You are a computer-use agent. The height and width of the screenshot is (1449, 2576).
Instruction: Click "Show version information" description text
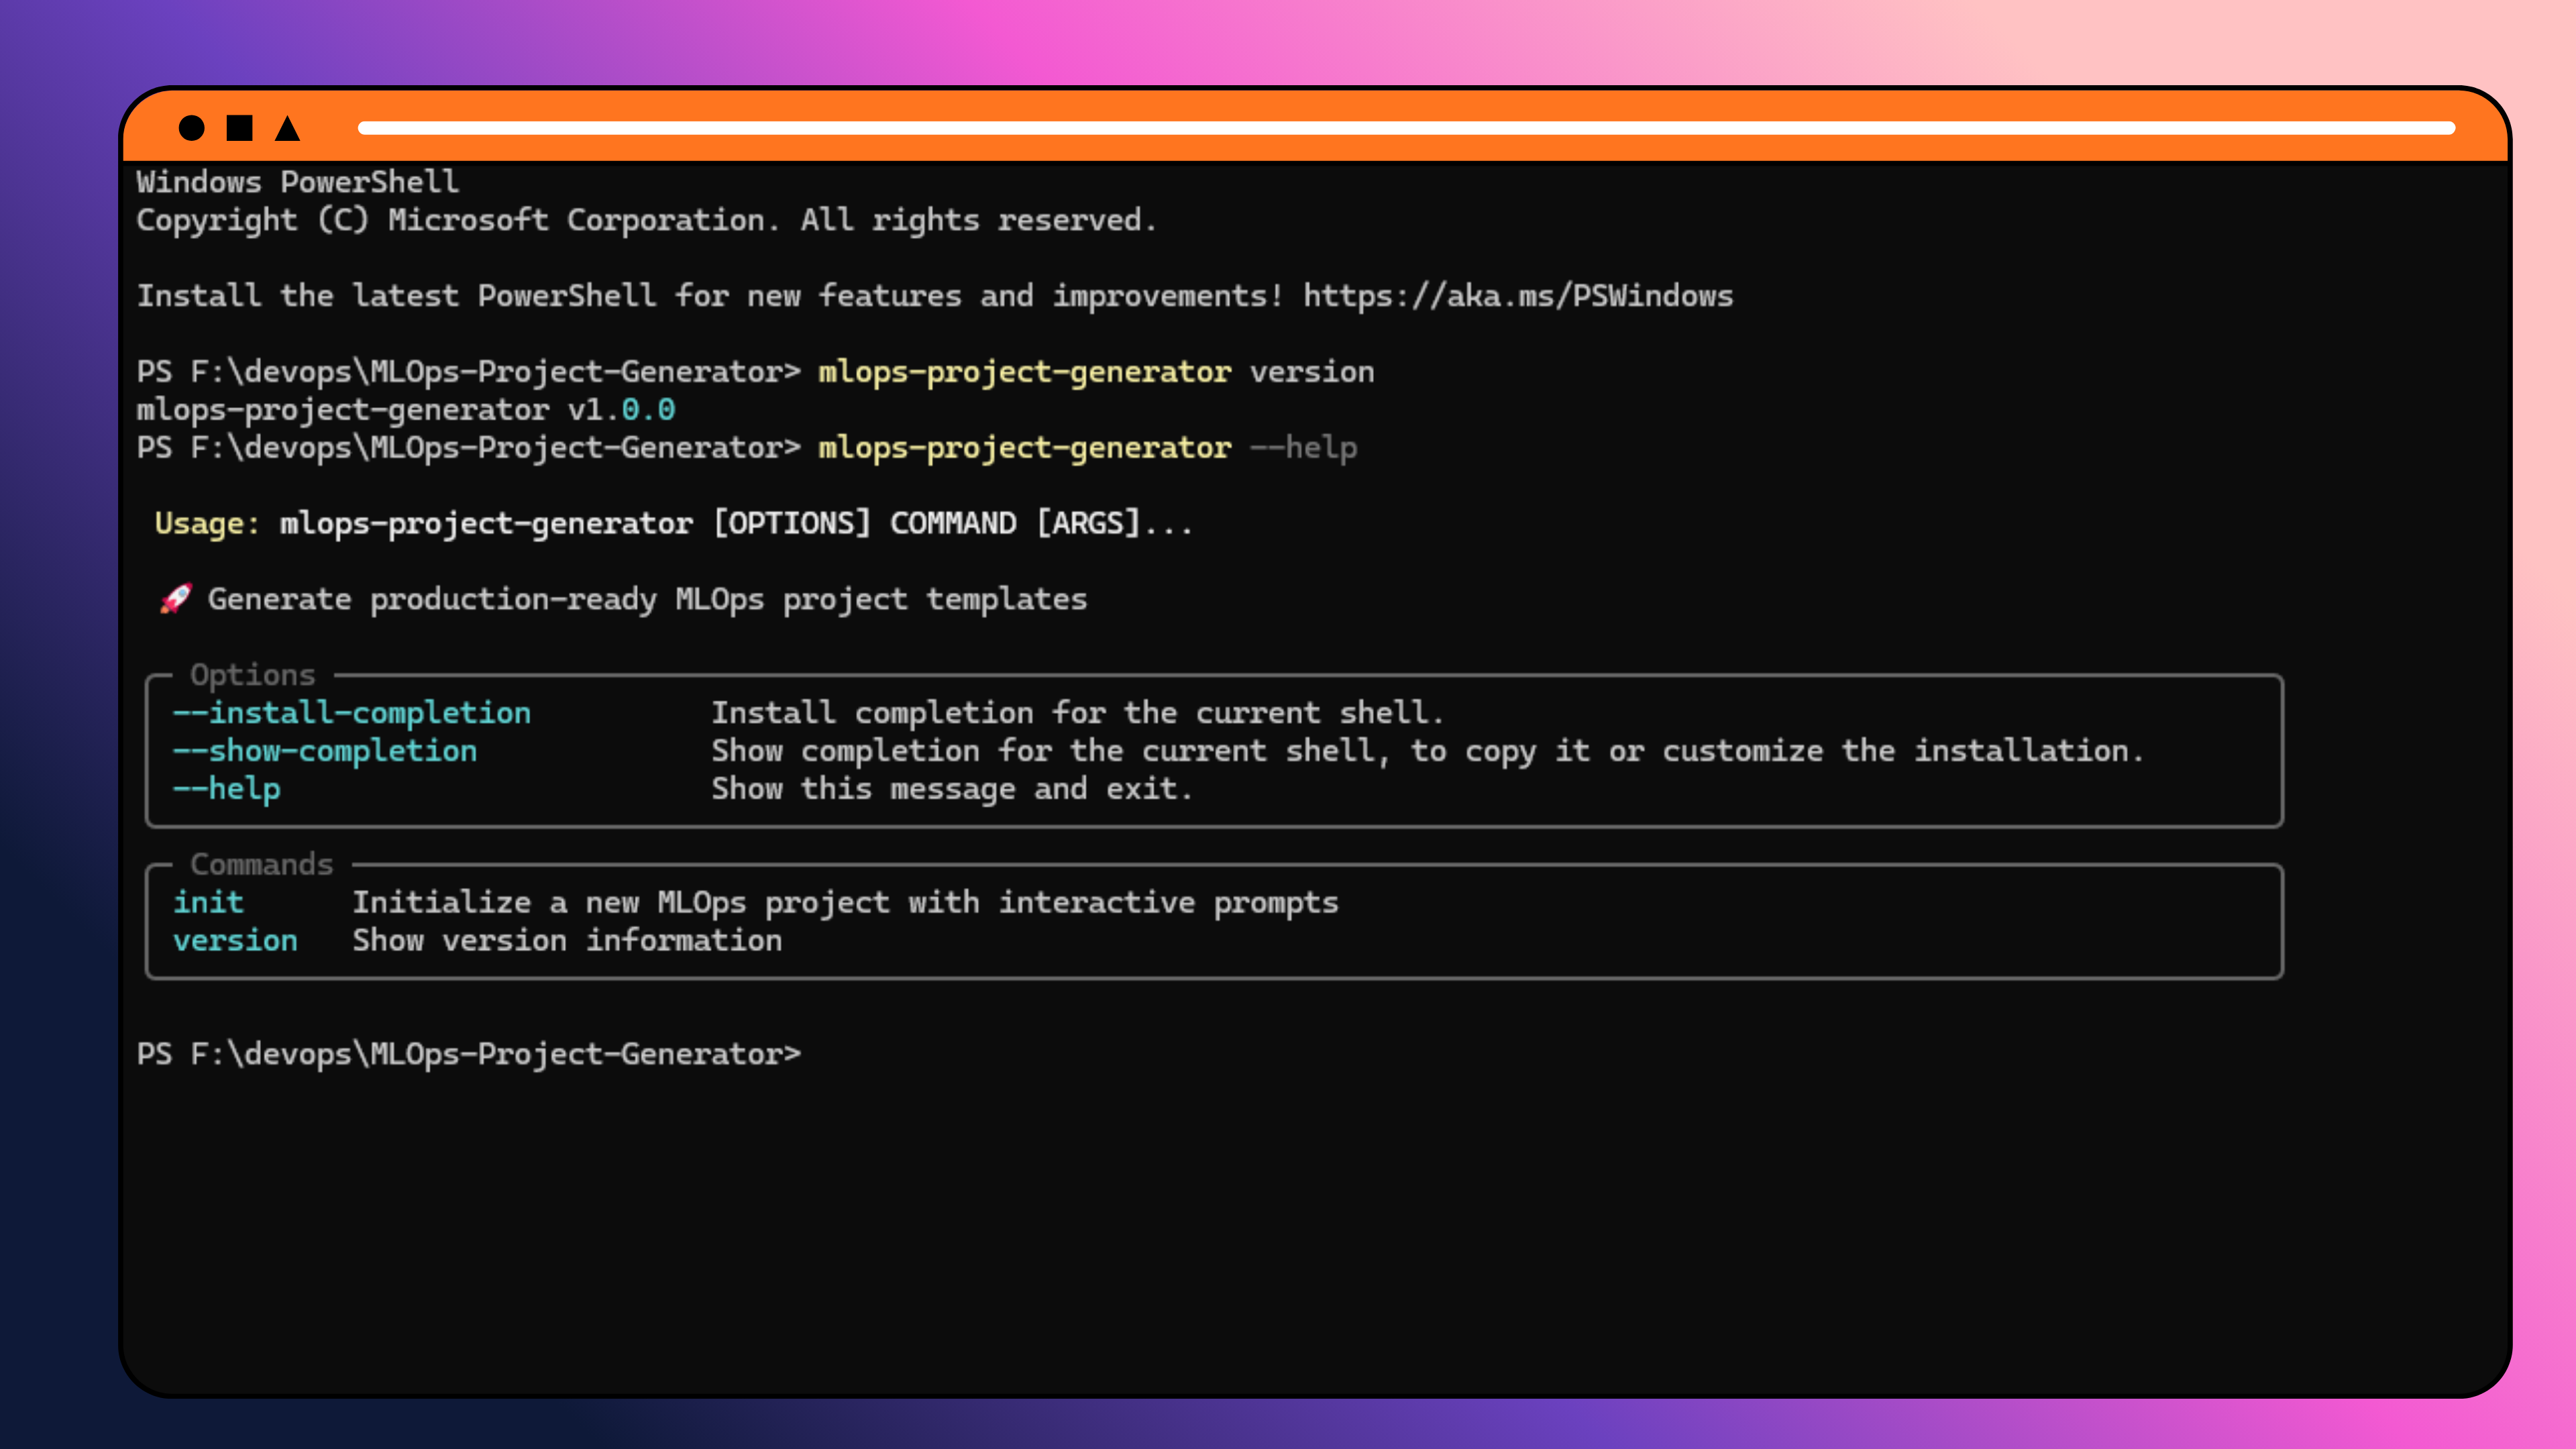[x=567, y=940]
